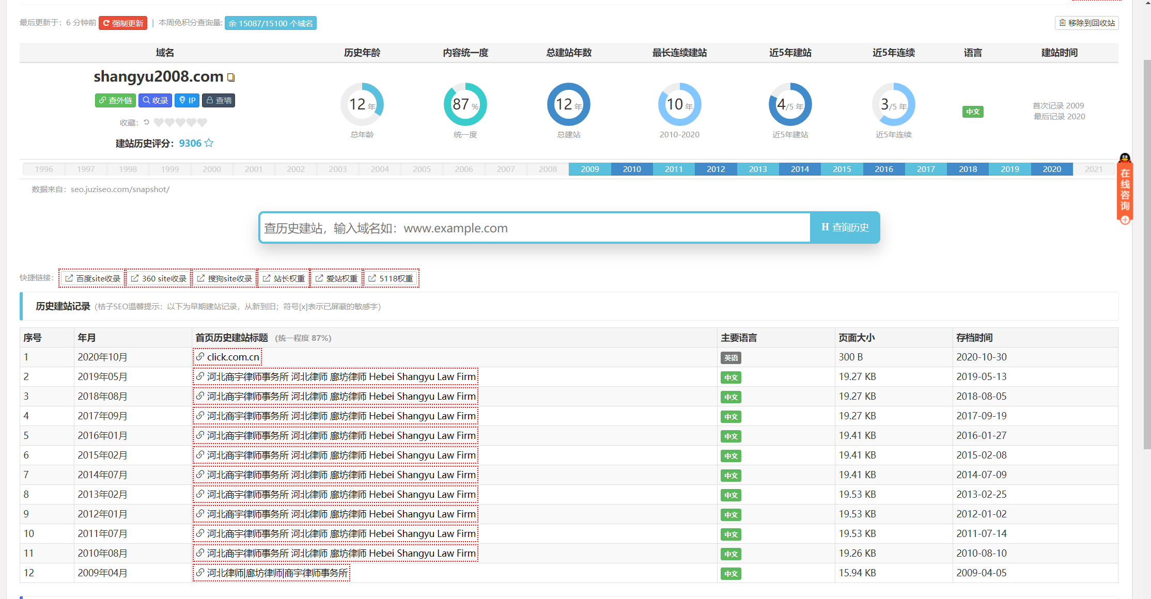Expand the plus icon under online consultation

pos(1125,220)
